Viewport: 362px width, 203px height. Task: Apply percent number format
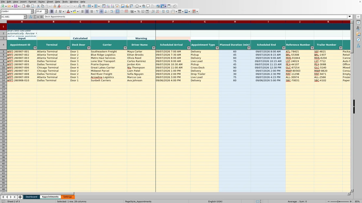(138, 11)
